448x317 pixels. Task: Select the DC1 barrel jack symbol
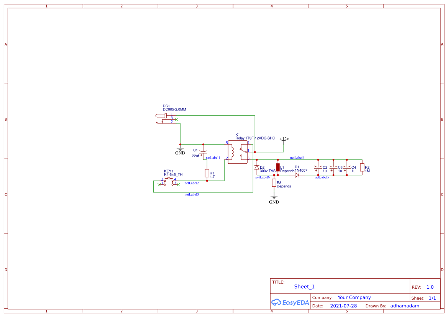click(x=166, y=118)
